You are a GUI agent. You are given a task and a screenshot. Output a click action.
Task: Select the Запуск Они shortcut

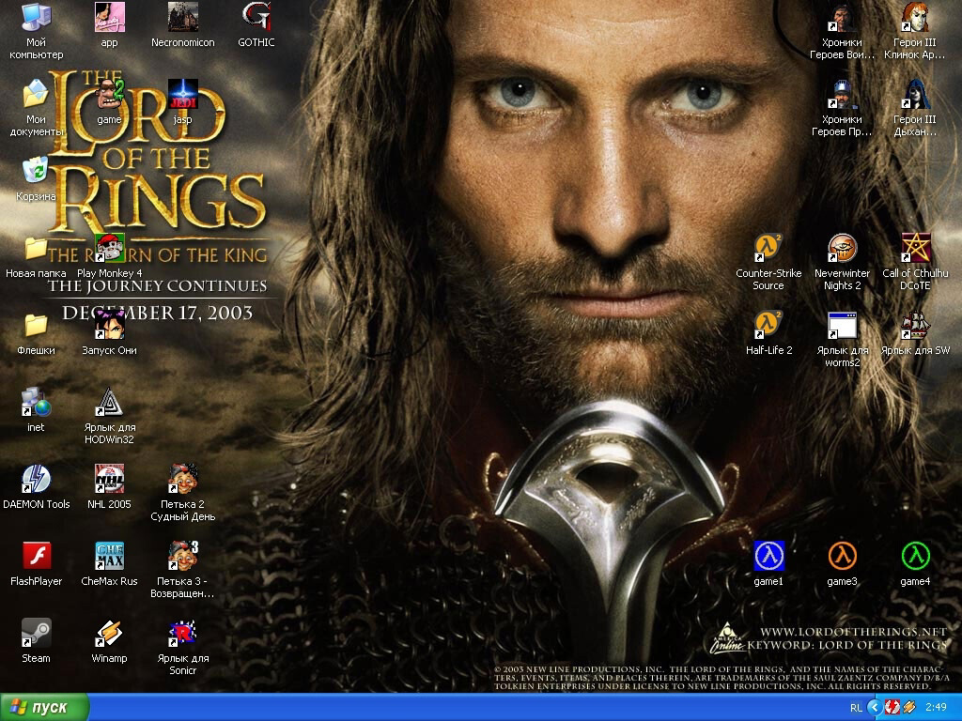109,325
